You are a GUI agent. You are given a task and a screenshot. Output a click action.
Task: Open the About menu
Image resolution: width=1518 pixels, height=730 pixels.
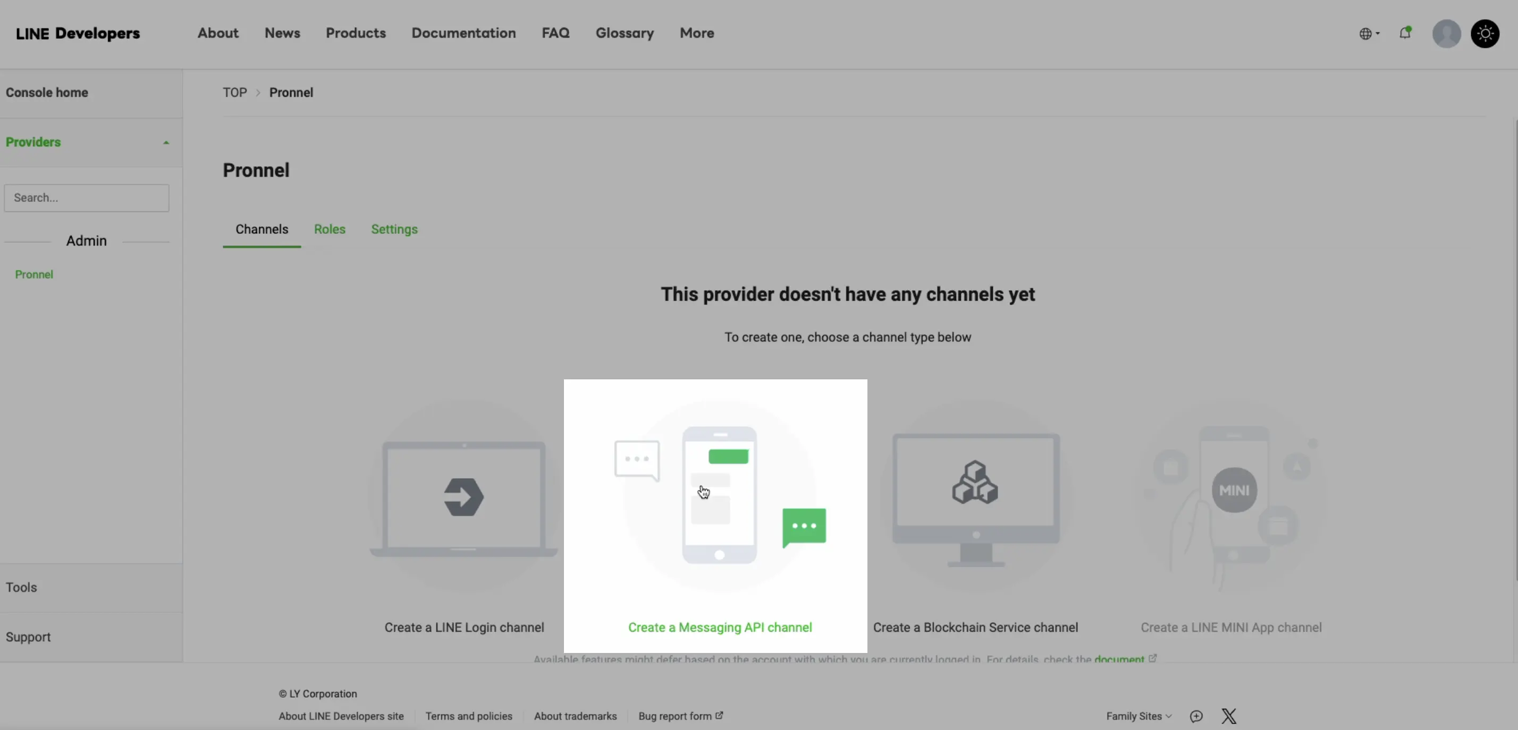(218, 33)
